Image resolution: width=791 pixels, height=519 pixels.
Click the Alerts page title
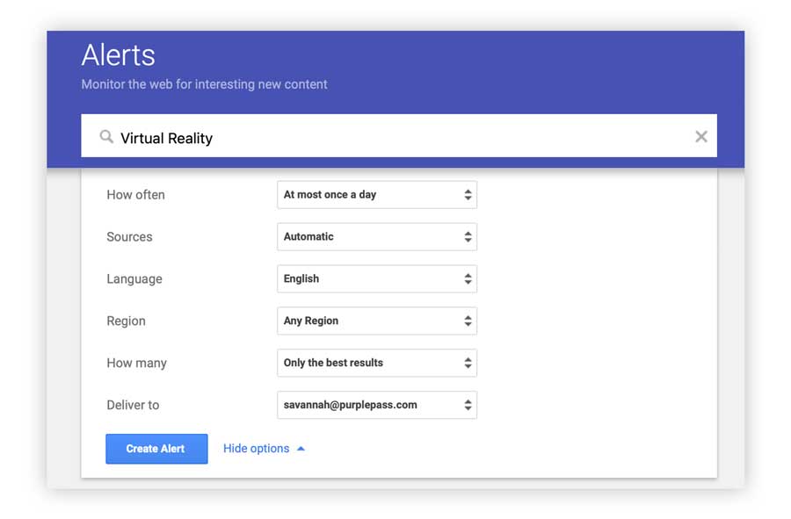118,54
